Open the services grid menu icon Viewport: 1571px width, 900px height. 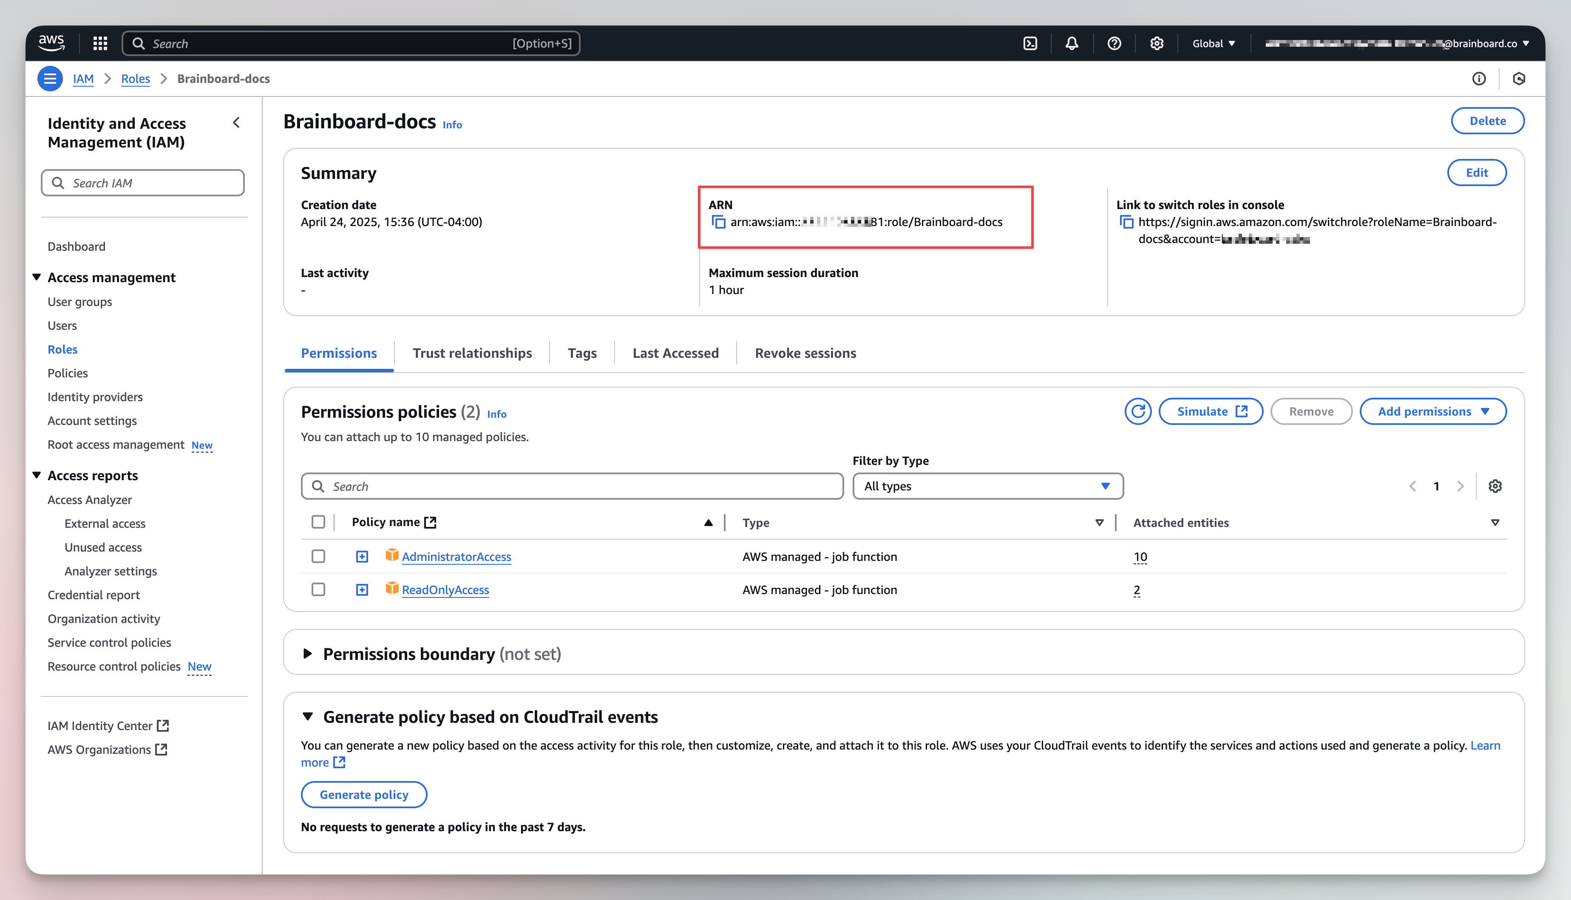coord(100,43)
